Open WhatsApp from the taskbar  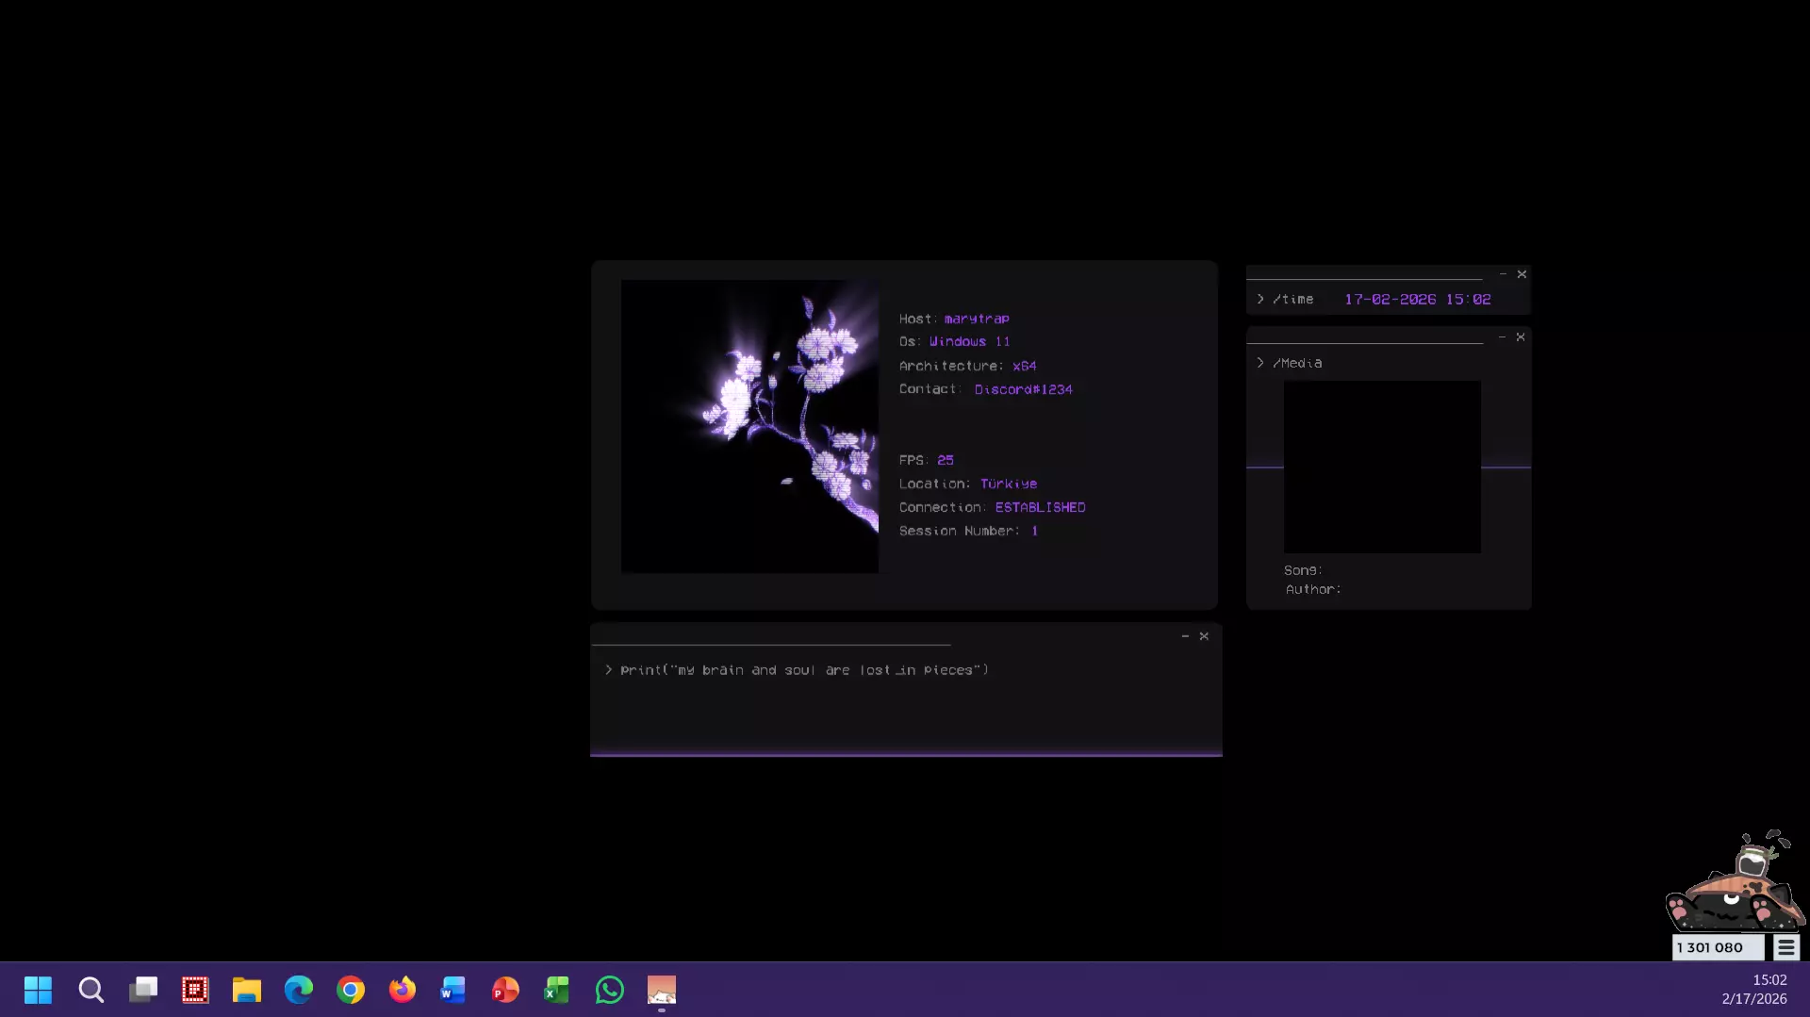[609, 990]
